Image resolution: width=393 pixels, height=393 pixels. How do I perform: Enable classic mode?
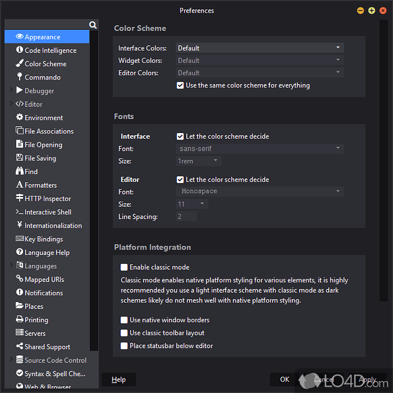124,267
